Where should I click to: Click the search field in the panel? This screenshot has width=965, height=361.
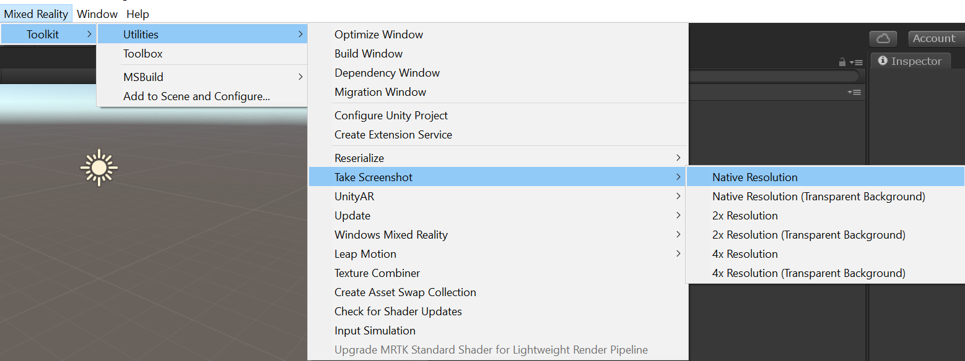[x=774, y=76]
